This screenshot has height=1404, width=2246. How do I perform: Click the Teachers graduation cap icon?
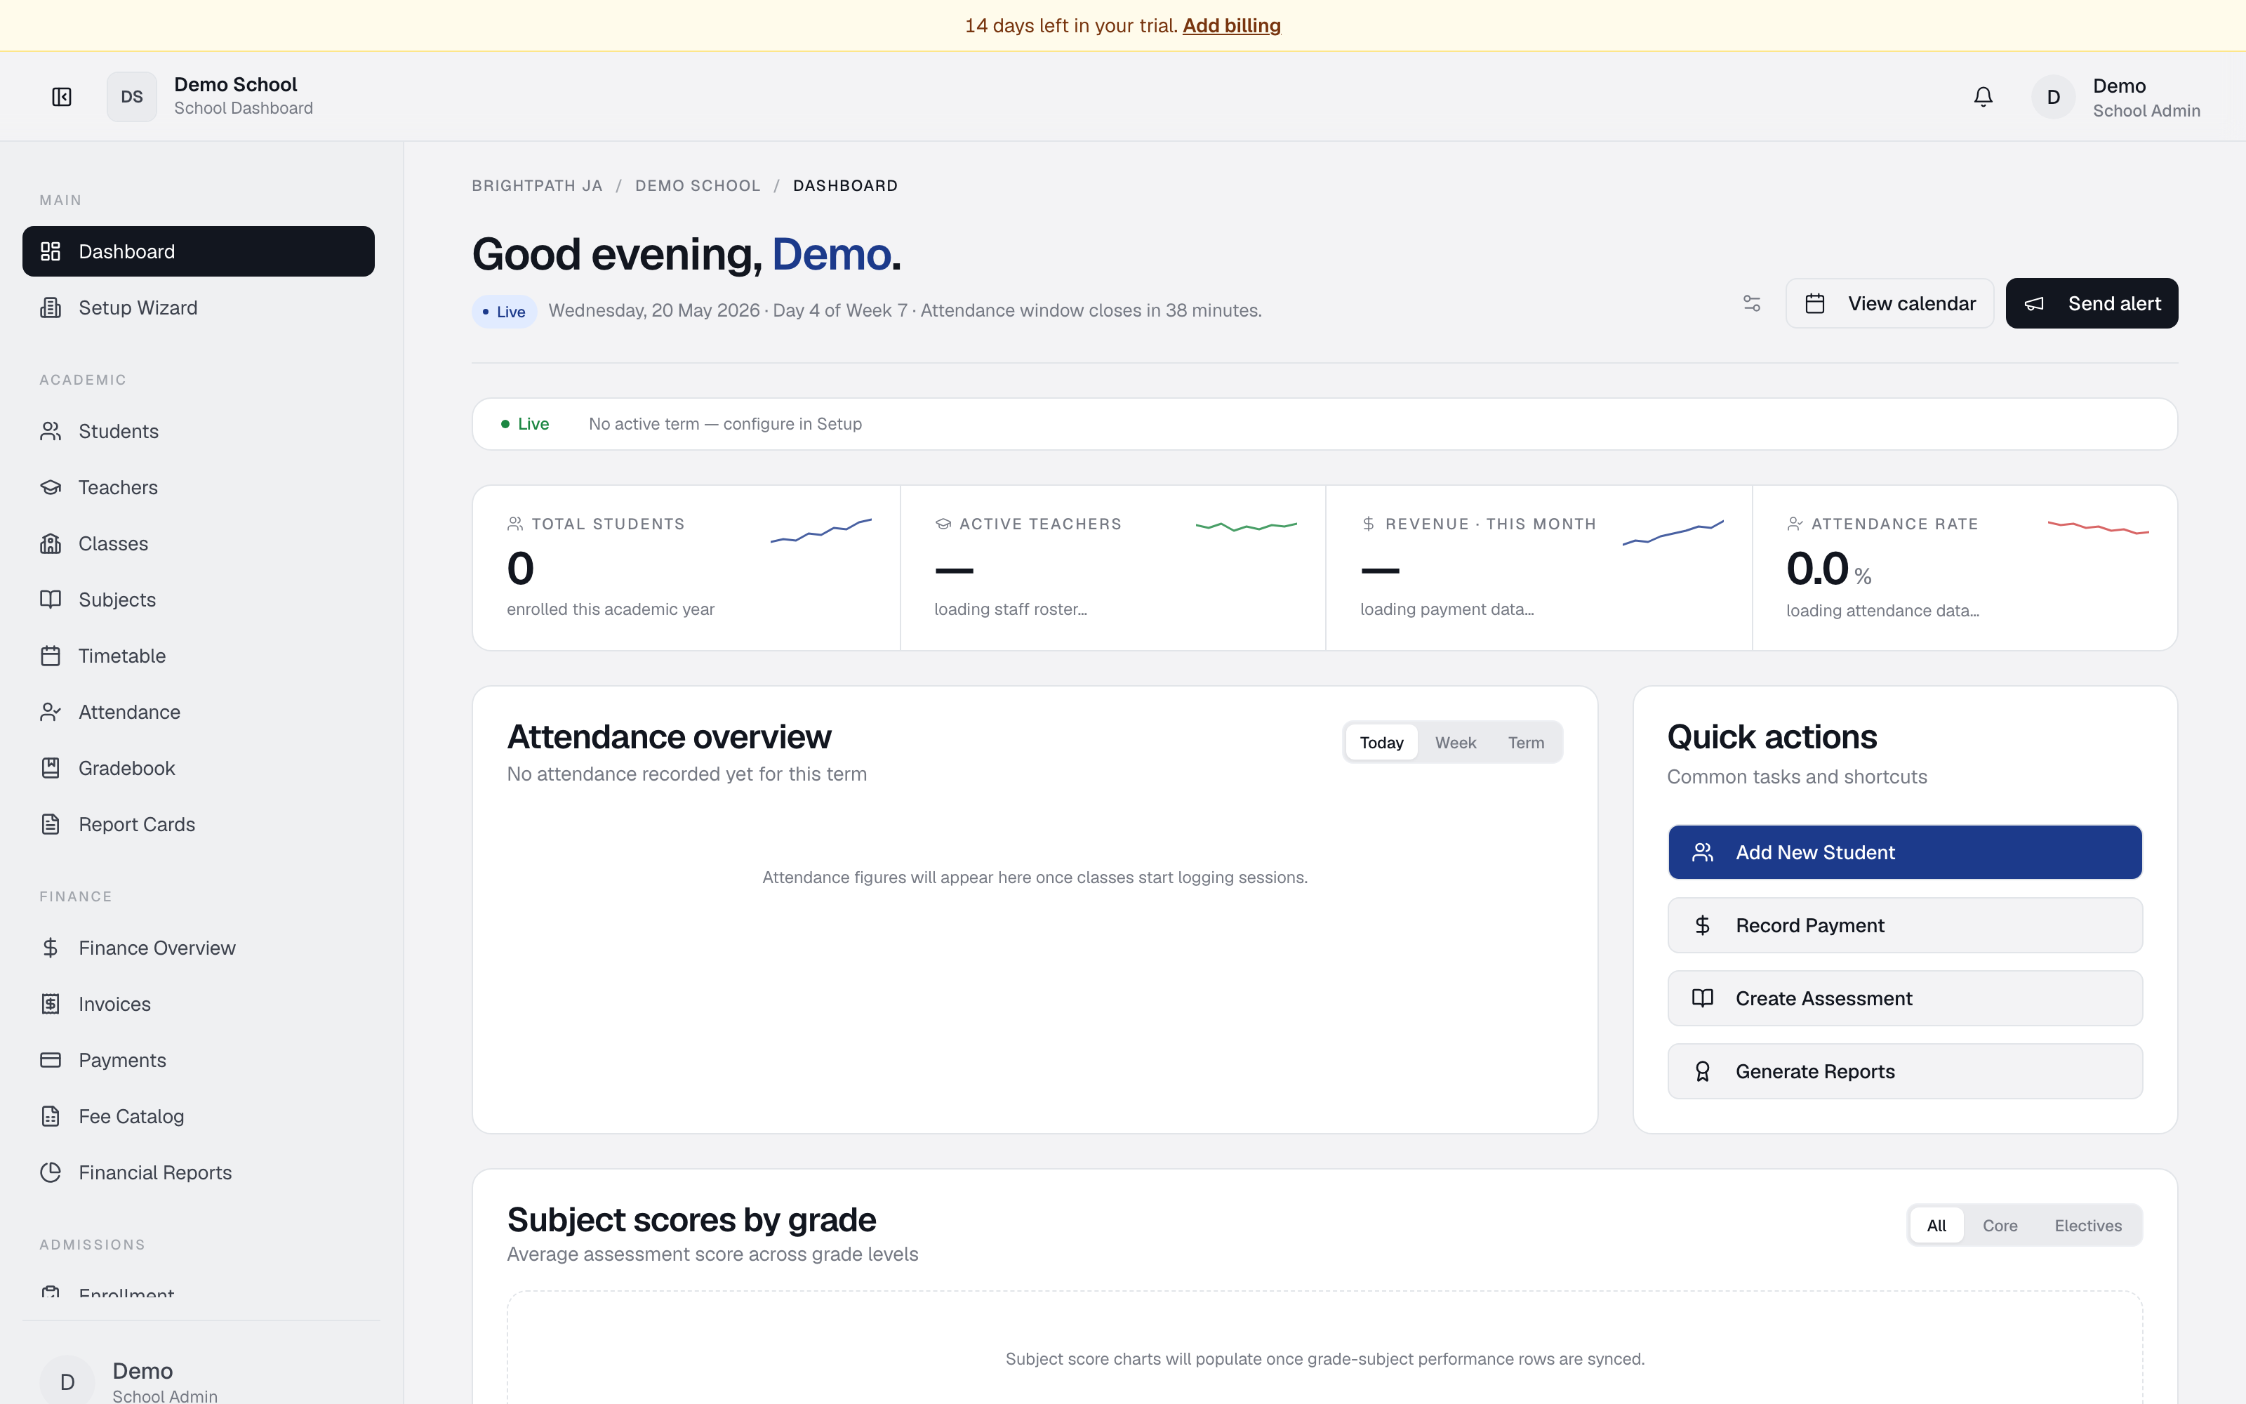[50, 487]
